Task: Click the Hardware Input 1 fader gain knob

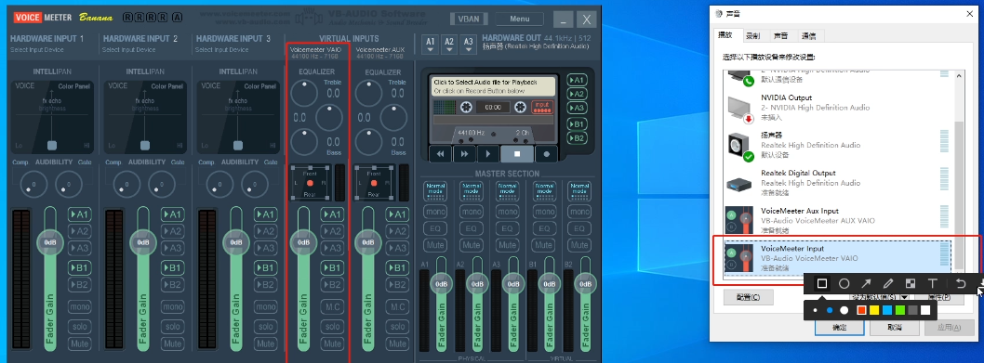Action: [x=50, y=242]
